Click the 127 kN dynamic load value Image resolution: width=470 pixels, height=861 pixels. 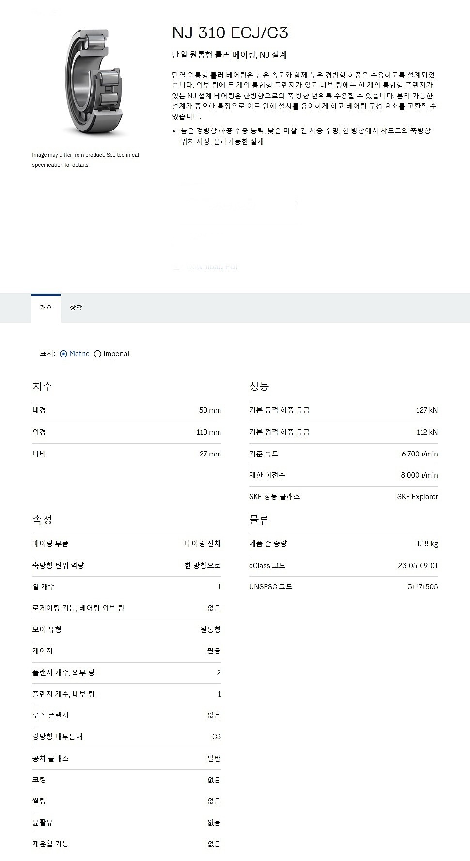click(426, 410)
